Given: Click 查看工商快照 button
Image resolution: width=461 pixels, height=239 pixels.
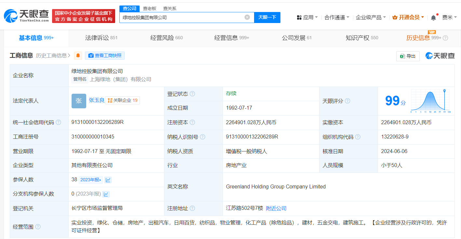Looking at the screenshot, I should pyautogui.click(x=105, y=55).
